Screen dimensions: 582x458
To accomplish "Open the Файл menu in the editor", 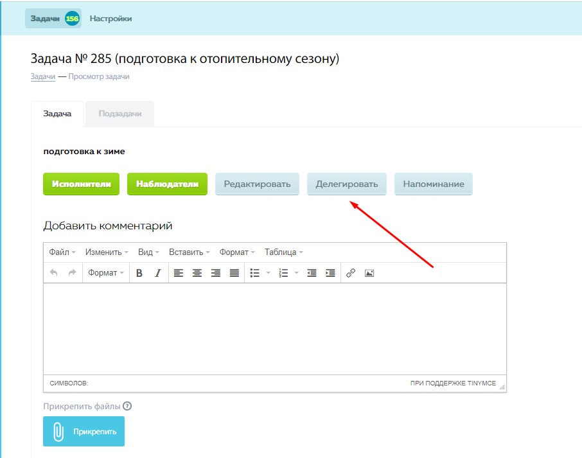I will (62, 252).
